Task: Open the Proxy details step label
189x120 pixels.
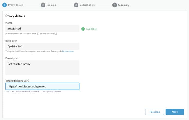Action: point(16,5)
